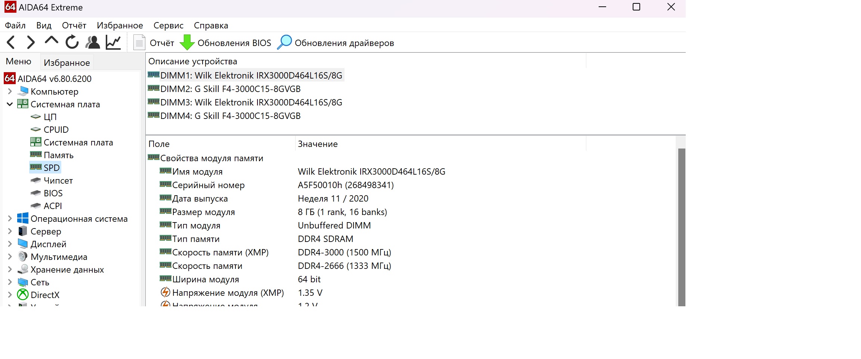Image resolution: width=861 pixels, height=359 pixels.
Task: Select the nested Системная плата child item
Action: [78, 142]
